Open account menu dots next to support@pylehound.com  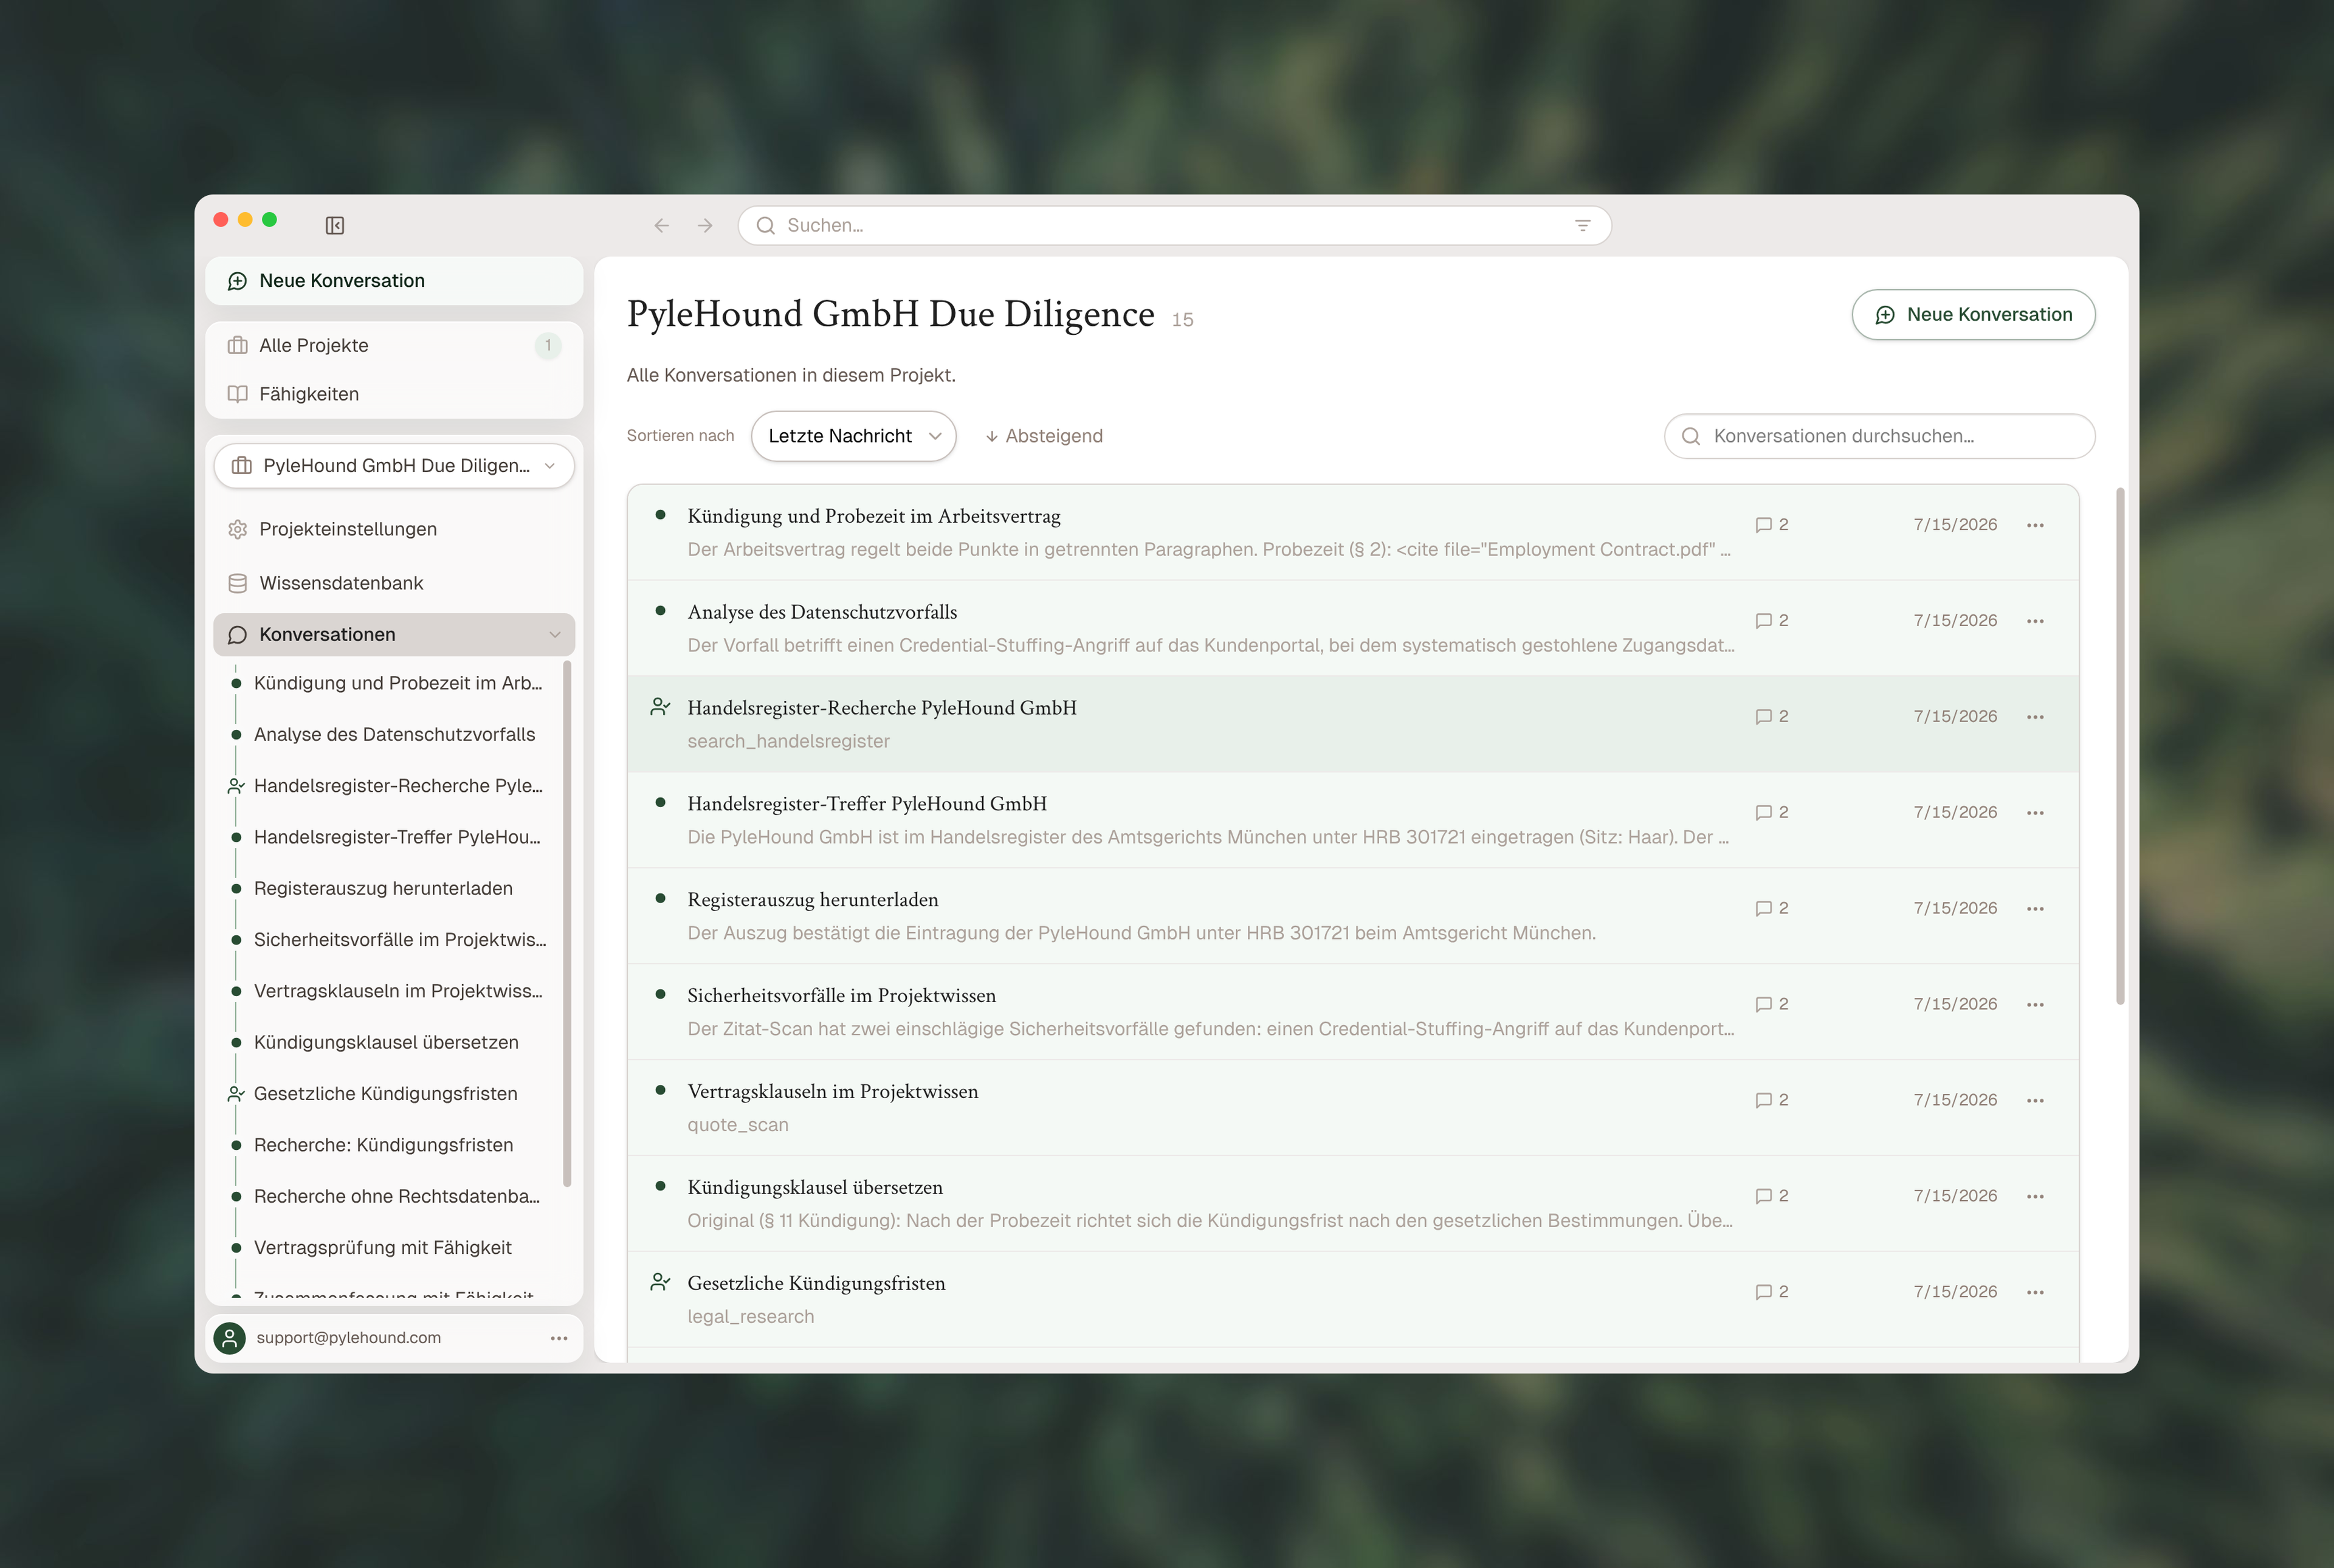click(559, 1338)
